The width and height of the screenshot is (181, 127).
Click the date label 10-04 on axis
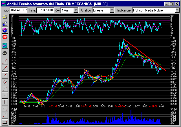(x=161, y=107)
